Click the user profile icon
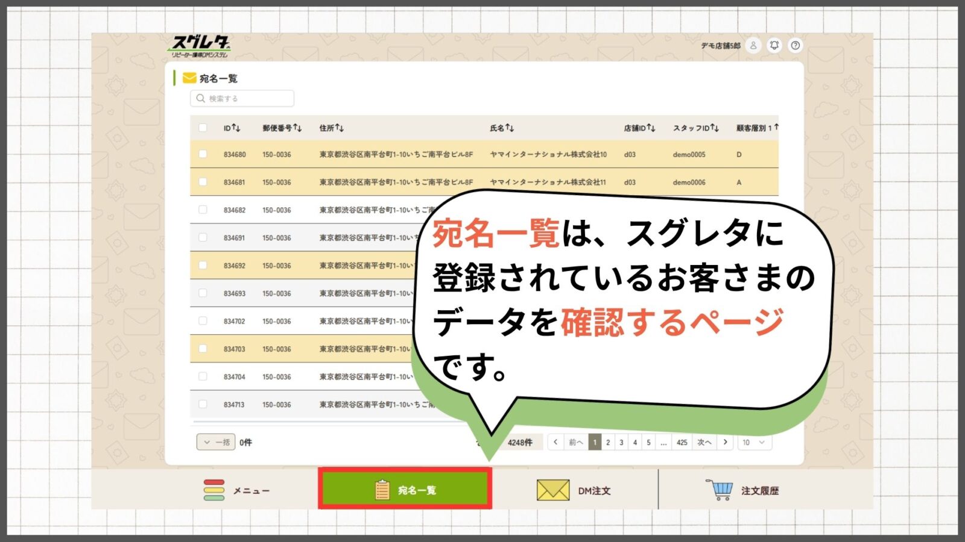 [753, 45]
